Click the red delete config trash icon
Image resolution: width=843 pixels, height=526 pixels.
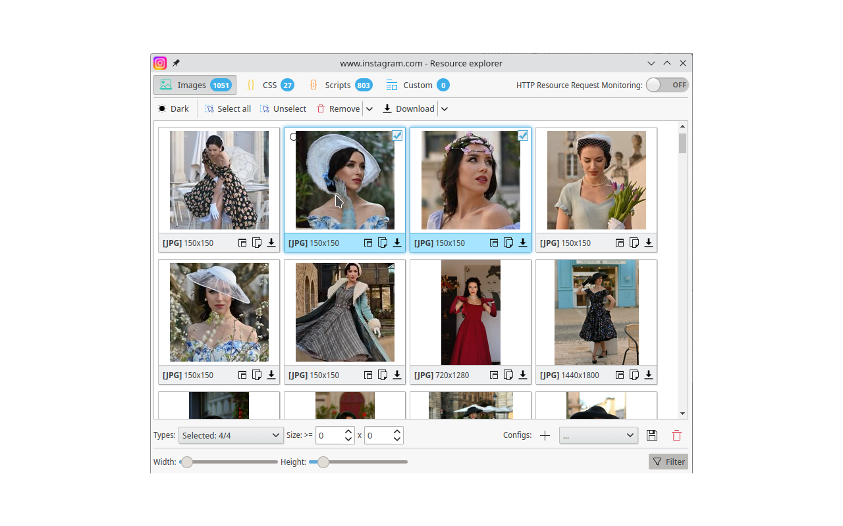(676, 435)
